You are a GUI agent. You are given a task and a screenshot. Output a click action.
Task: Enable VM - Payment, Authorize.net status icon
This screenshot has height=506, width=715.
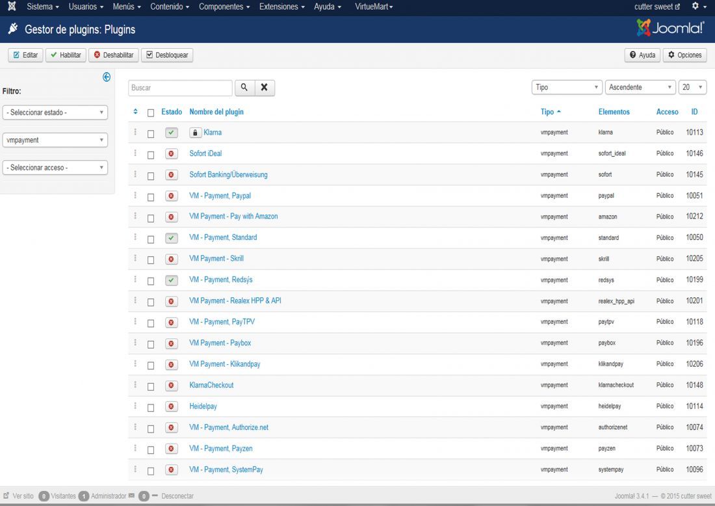coord(172,427)
